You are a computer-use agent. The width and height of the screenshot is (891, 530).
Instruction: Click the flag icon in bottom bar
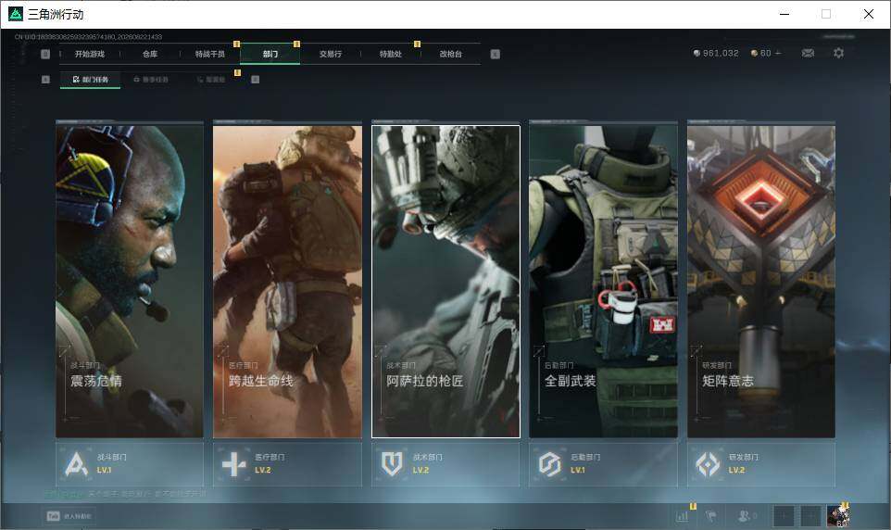click(x=710, y=516)
